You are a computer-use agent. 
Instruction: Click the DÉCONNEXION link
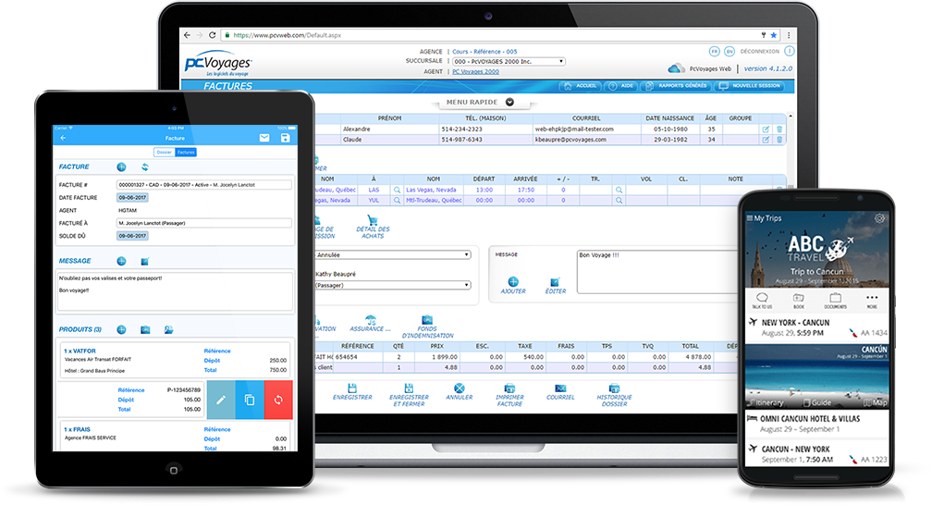pos(760,52)
